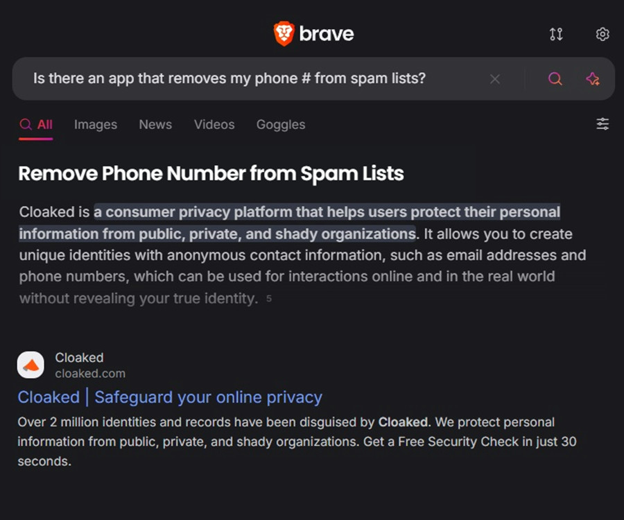
Task: Click the cloaked.com URL text
Action: pyautogui.click(x=90, y=374)
